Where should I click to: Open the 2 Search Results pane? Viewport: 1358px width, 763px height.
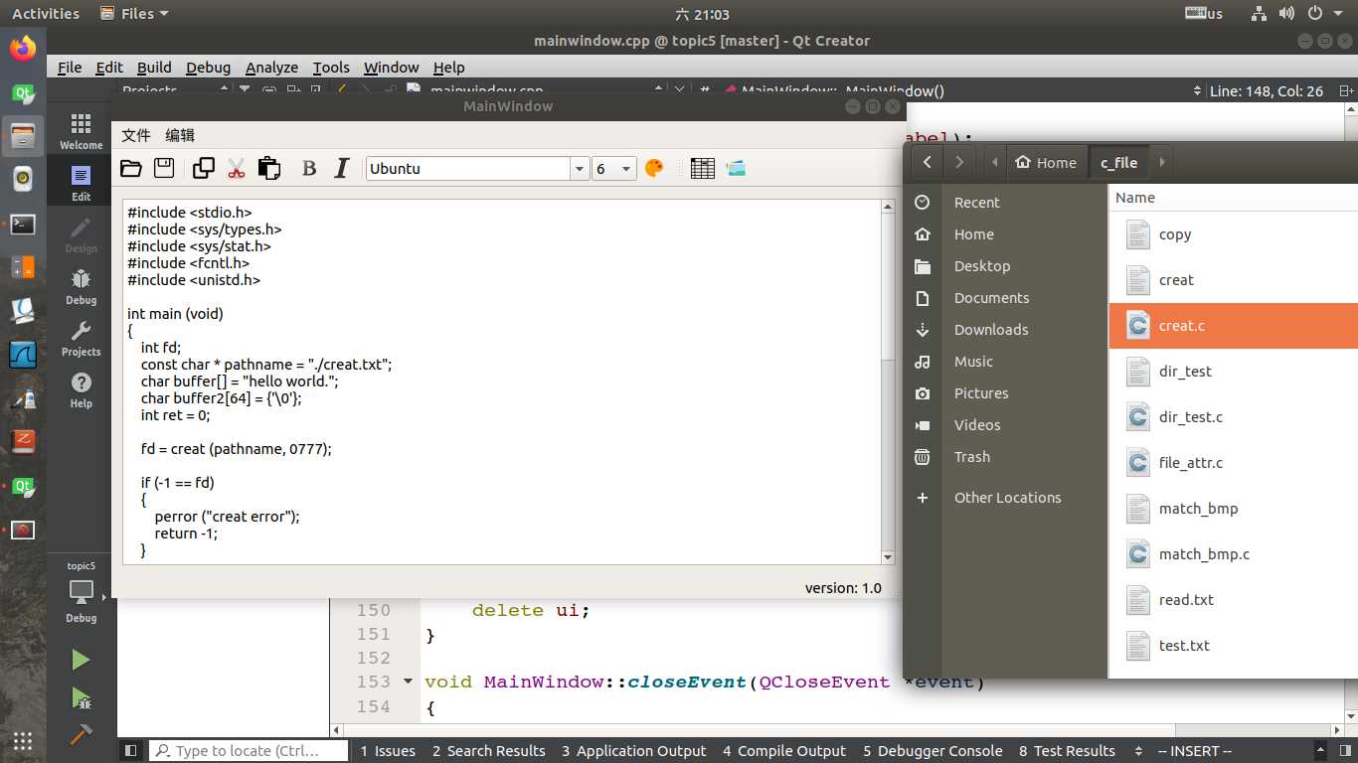pos(489,751)
